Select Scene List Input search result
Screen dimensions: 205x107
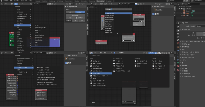[x=118, y=13]
